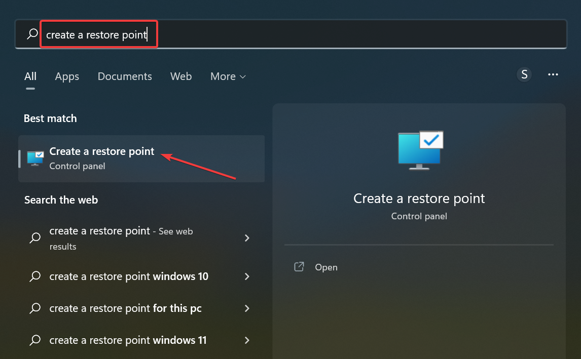Image resolution: width=581 pixels, height=359 pixels.
Task: Open the three-dot options menu
Action: (x=553, y=74)
